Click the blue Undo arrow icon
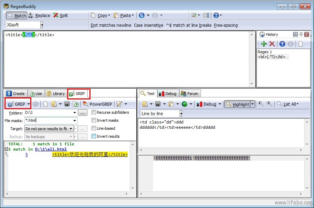 click(142, 15)
